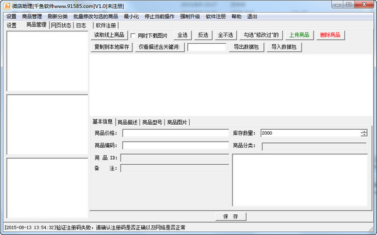377x235 pixels.
Task: Close the 微店助理 window
Action: [364, 4]
